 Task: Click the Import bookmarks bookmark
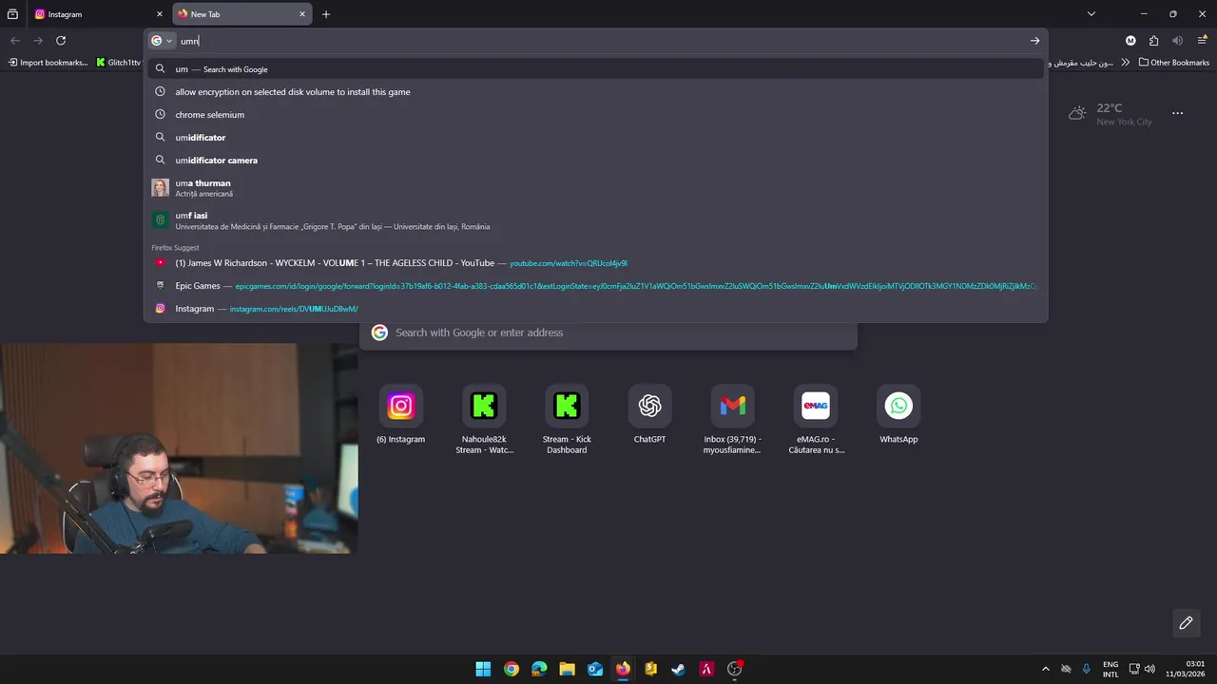[x=48, y=63]
